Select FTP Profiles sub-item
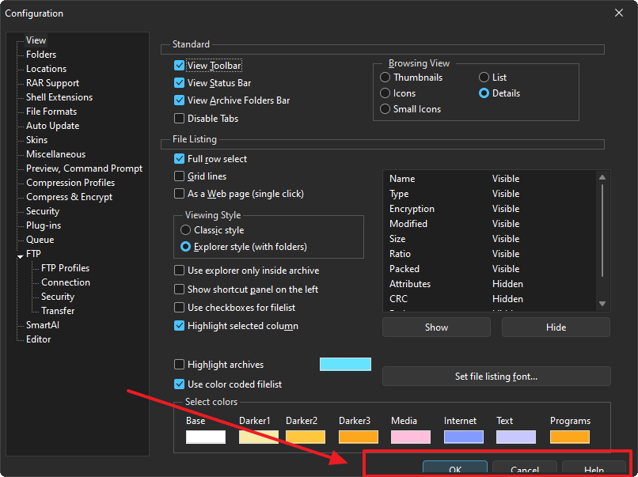The image size is (638, 477). [65, 268]
